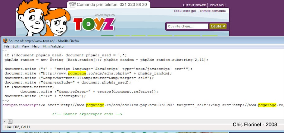The width and height of the screenshot is (284, 133).
Task: Open the cosul este gol cart link
Action: (185, 11)
